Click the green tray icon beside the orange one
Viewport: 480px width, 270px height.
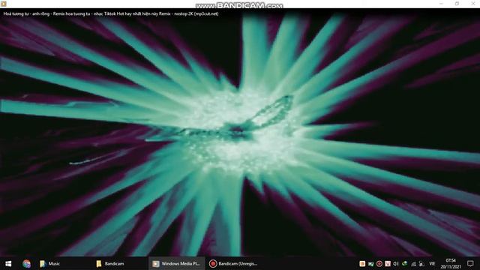coord(370,263)
